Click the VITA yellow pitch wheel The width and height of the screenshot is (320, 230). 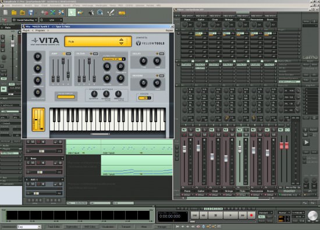pyautogui.click(x=36, y=120)
